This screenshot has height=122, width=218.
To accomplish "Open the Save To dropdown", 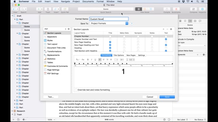I will point(109,23).
